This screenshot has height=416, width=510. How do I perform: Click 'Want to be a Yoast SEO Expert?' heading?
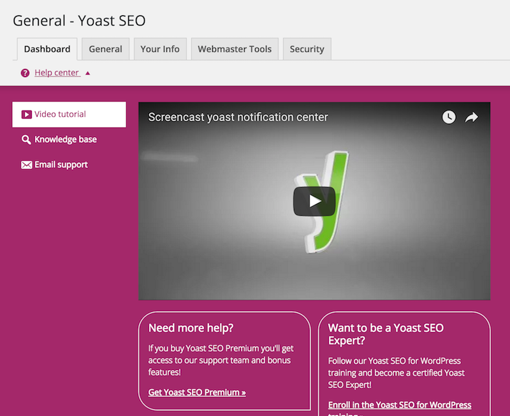point(386,334)
